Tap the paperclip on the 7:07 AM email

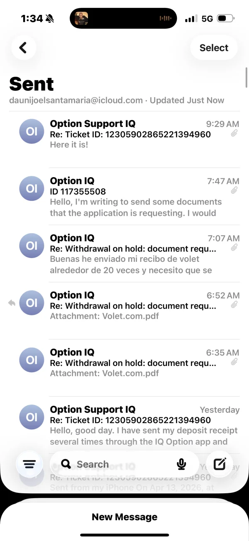[x=234, y=248]
